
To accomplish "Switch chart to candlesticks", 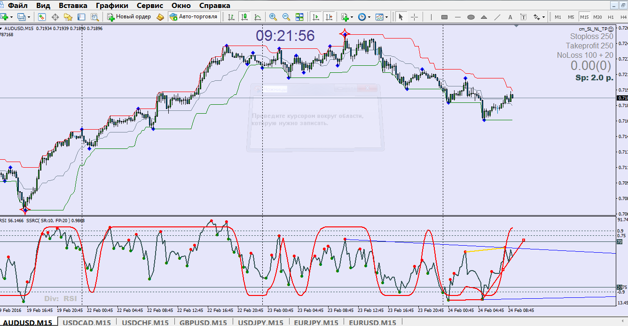I will pos(244,17).
